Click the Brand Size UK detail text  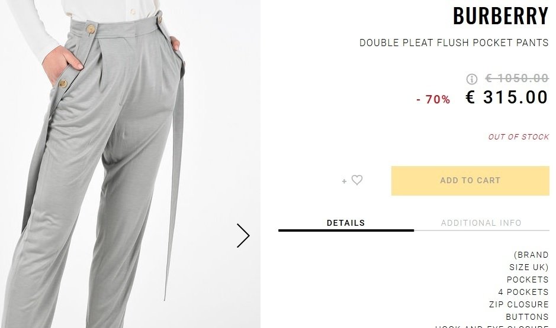[529, 261]
